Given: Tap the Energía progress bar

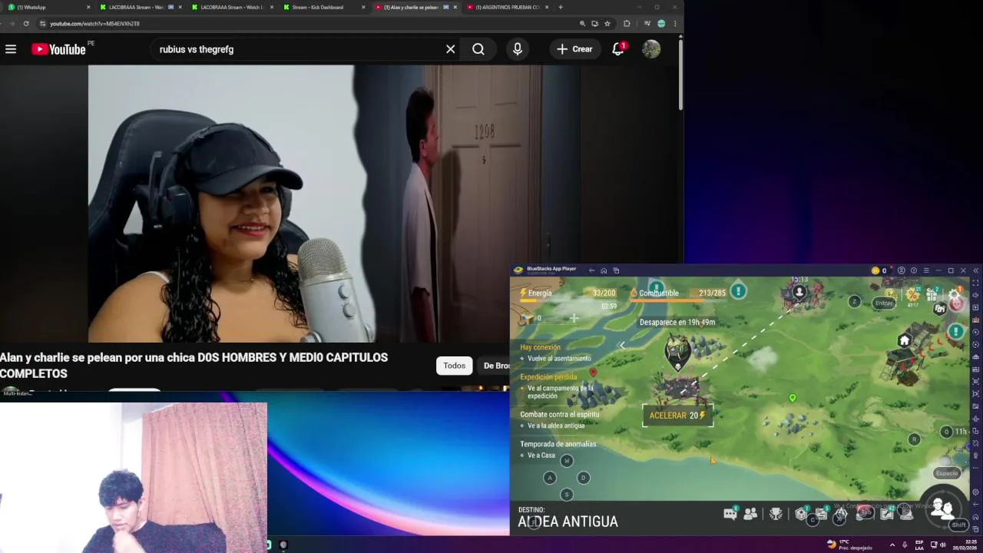Looking at the screenshot, I should tap(568, 300).
